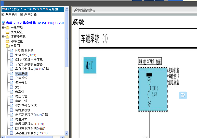
Task: Open 分动器控制系统(TCCS) diagram
Action: pyautogui.click(x=31, y=133)
